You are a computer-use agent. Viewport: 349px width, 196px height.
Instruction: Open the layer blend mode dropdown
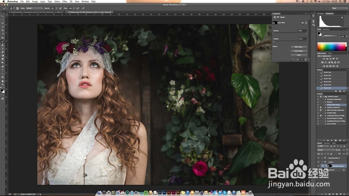pos(326,150)
